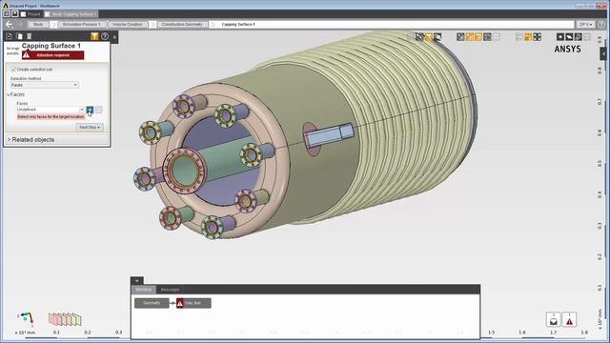
Task: Click the faded icon ending the second viewport toolbar group
Action: [x=497, y=37]
